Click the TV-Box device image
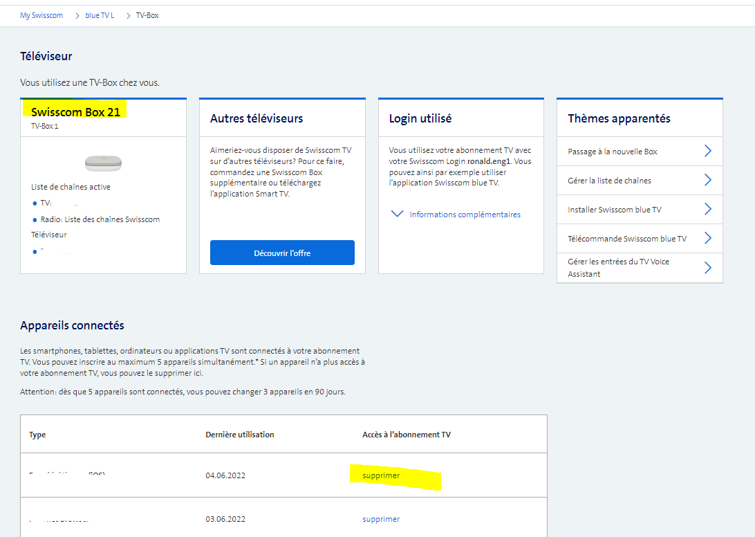The width and height of the screenshot is (755, 537). coord(103,163)
